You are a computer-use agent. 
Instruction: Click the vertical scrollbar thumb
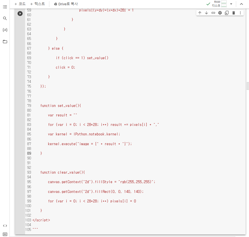pos(248,86)
